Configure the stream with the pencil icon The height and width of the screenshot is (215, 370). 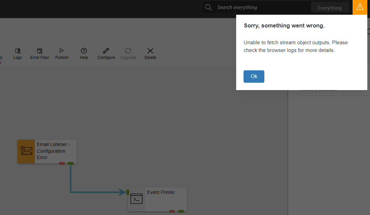[x=106, y=54]
